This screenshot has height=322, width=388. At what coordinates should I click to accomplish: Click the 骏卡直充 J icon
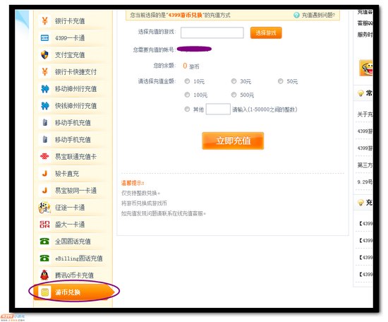point(44,174)
